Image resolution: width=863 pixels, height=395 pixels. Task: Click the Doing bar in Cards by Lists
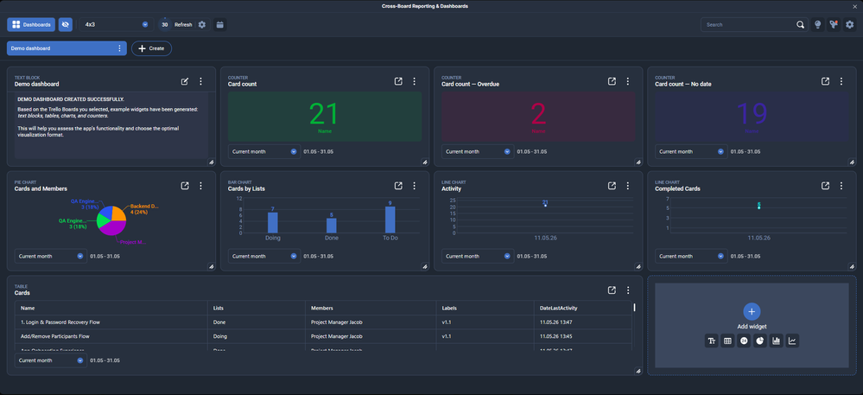[x=273, y=223]
